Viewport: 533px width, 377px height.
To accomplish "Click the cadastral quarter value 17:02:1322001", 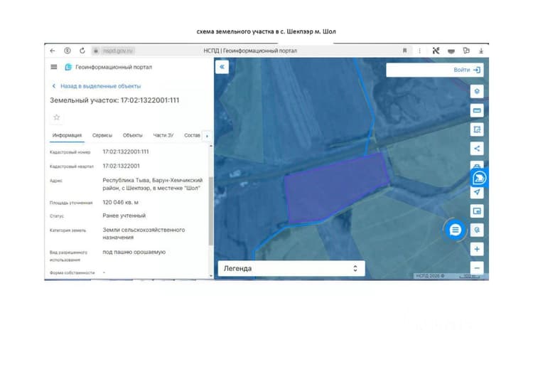I will pos(121,166).
